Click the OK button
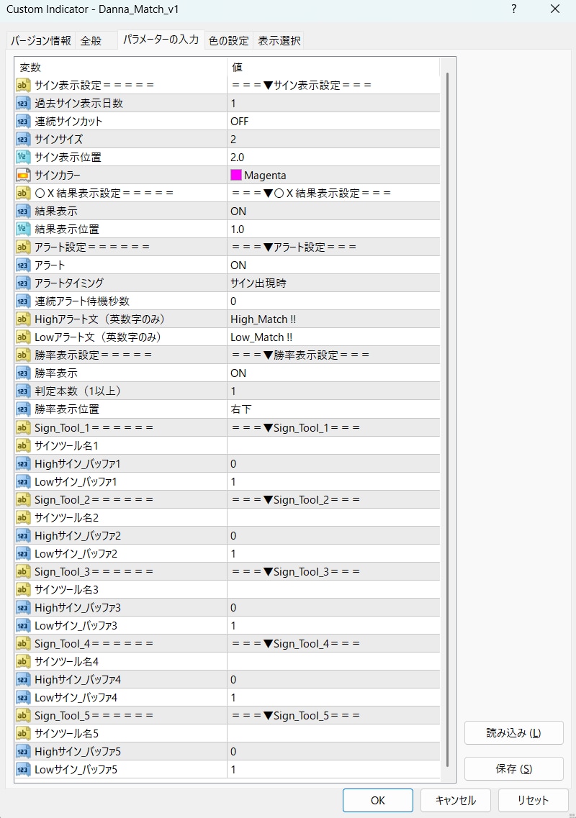The height and width of the screenshot is (818, 576). (377, 800)
